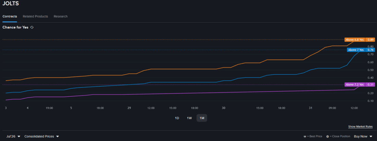Image resolution: width=377 pixels, height=141 pixels.
Task: Open the Buy Now dropdown
Action: pyautogui.click(x=363, y=137)
